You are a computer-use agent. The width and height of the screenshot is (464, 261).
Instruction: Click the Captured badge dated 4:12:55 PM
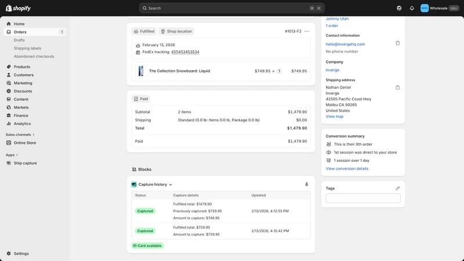pos(145,211)
